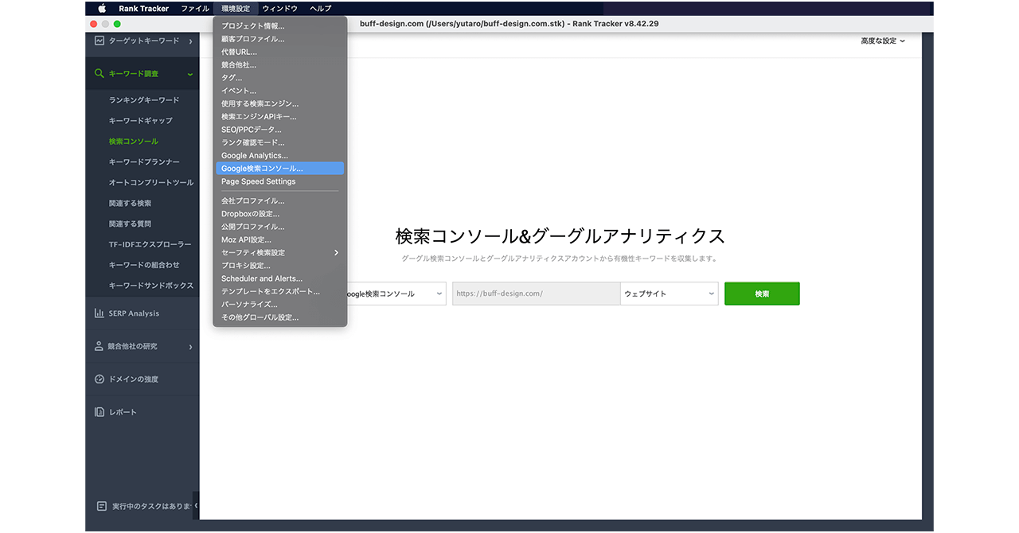The height and width of the screenshot is (533, 1019).
Task: Click the running tasks icon at bottom
Action: tap(101, 506)
